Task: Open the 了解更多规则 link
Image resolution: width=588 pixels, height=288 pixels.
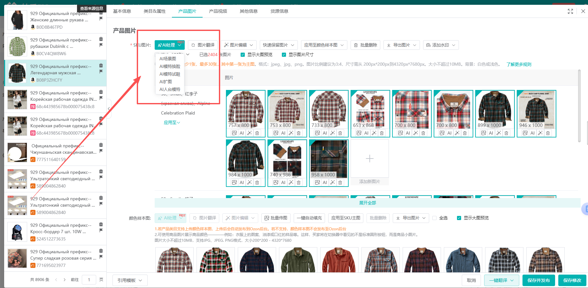Action: 519,64
